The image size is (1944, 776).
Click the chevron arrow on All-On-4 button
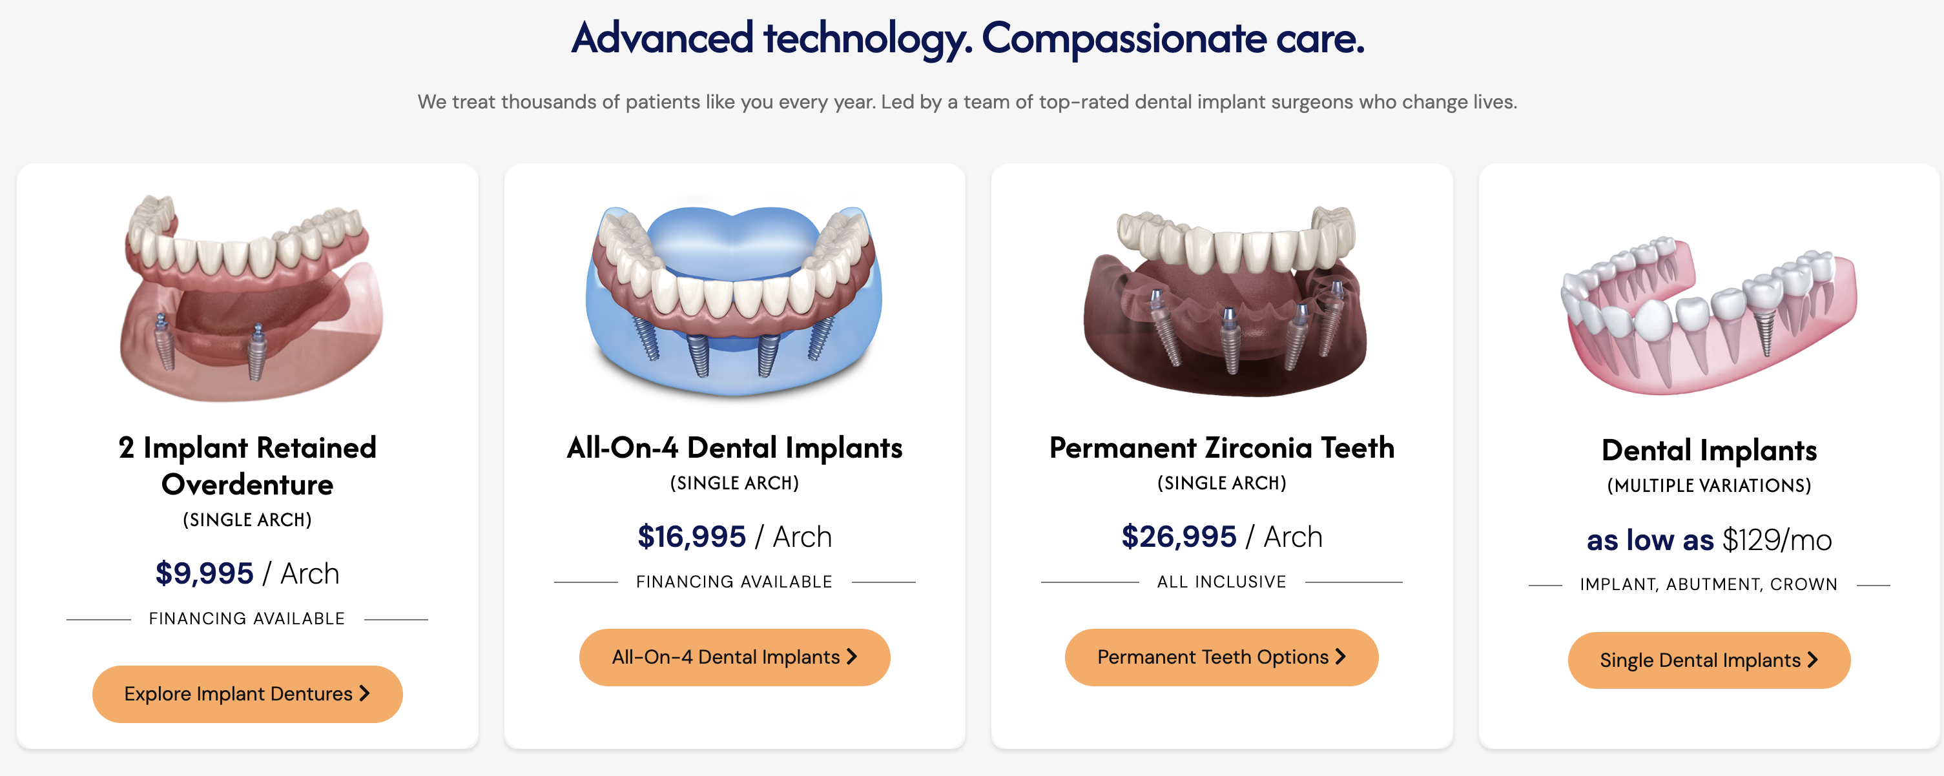click(x=852, y=657)
